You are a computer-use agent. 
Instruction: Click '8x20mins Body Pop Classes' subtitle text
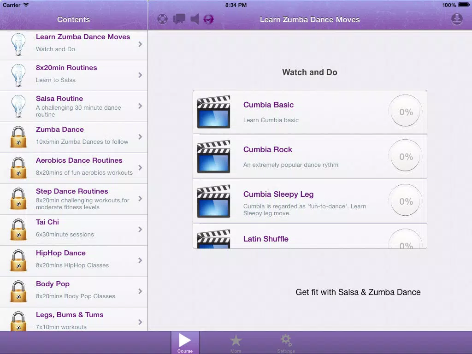pos(76,296)
